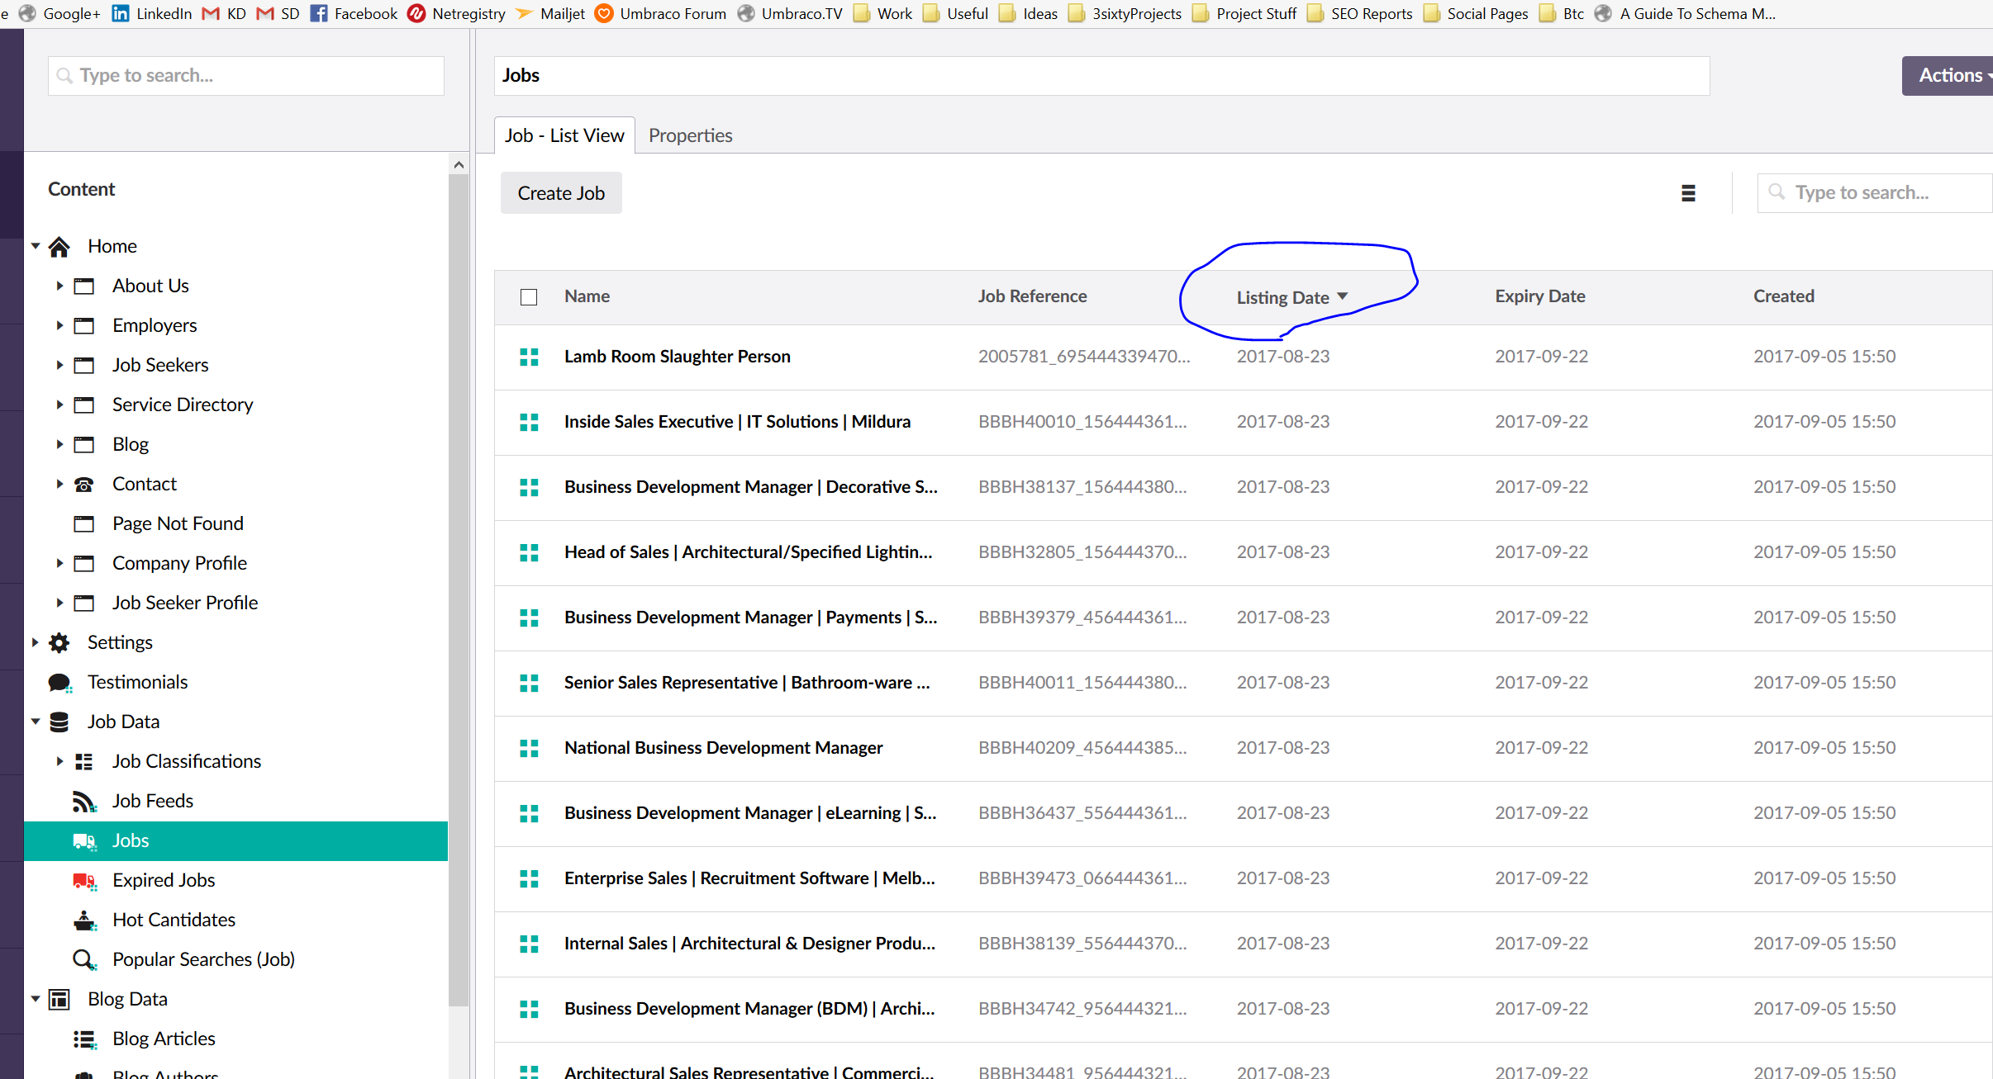
Task: Open the list layout selector icon
Action: [1688, 193]
